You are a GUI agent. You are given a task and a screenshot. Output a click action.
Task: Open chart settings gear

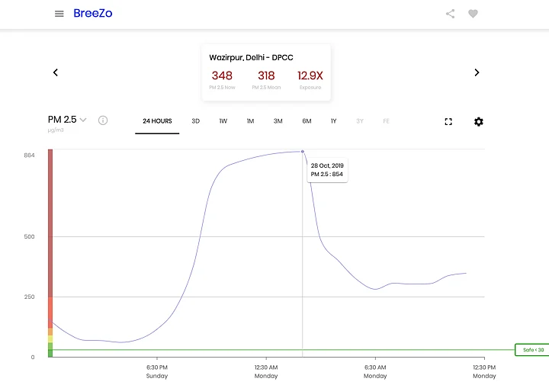pyautogui.click(x=479, y=122)
